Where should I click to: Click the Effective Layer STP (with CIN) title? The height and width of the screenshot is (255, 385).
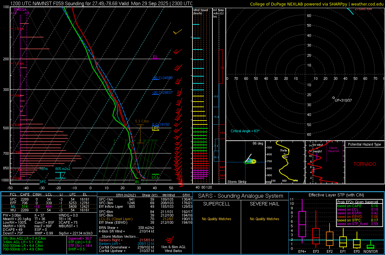click(x=336, y=195)
